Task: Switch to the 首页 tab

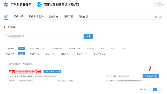Action: (6, 17)
